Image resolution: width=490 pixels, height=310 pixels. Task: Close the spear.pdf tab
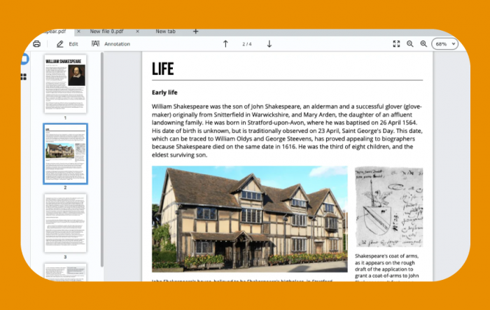(x=78, y=31)
